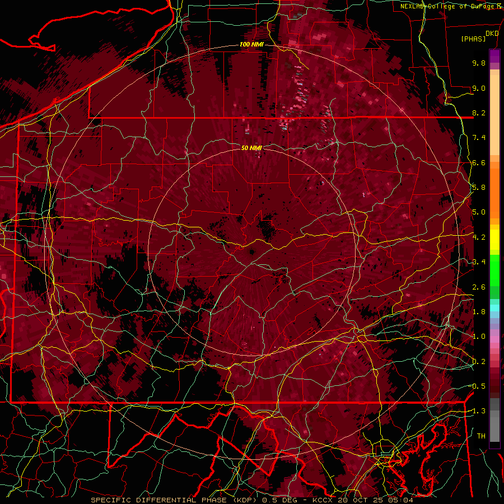Click the "NEXLAB-College of DuPage" credit text

pyautogui.click(x=446, y=6)
